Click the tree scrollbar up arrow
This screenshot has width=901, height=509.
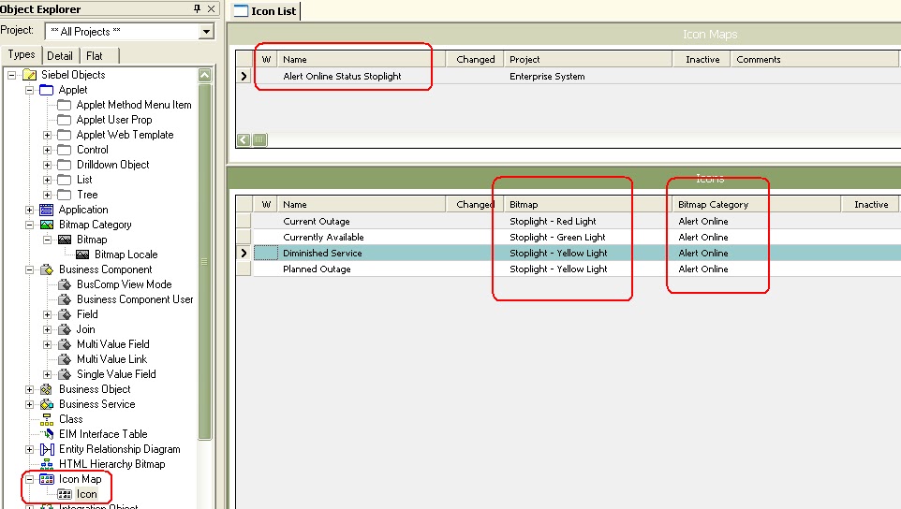click(204, 75)
